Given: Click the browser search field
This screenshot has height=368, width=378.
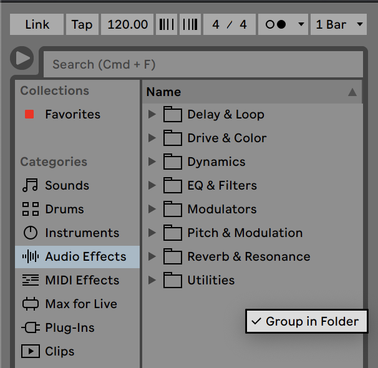Looking at the screenshot, I should pyautogui.click(x=203, y=64).
